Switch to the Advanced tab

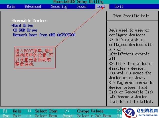(33, 7)
